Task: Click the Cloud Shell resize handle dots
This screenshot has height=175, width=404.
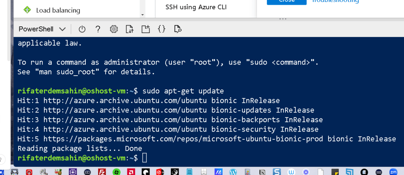Action: pyautogui.click(x=283, y=19)
